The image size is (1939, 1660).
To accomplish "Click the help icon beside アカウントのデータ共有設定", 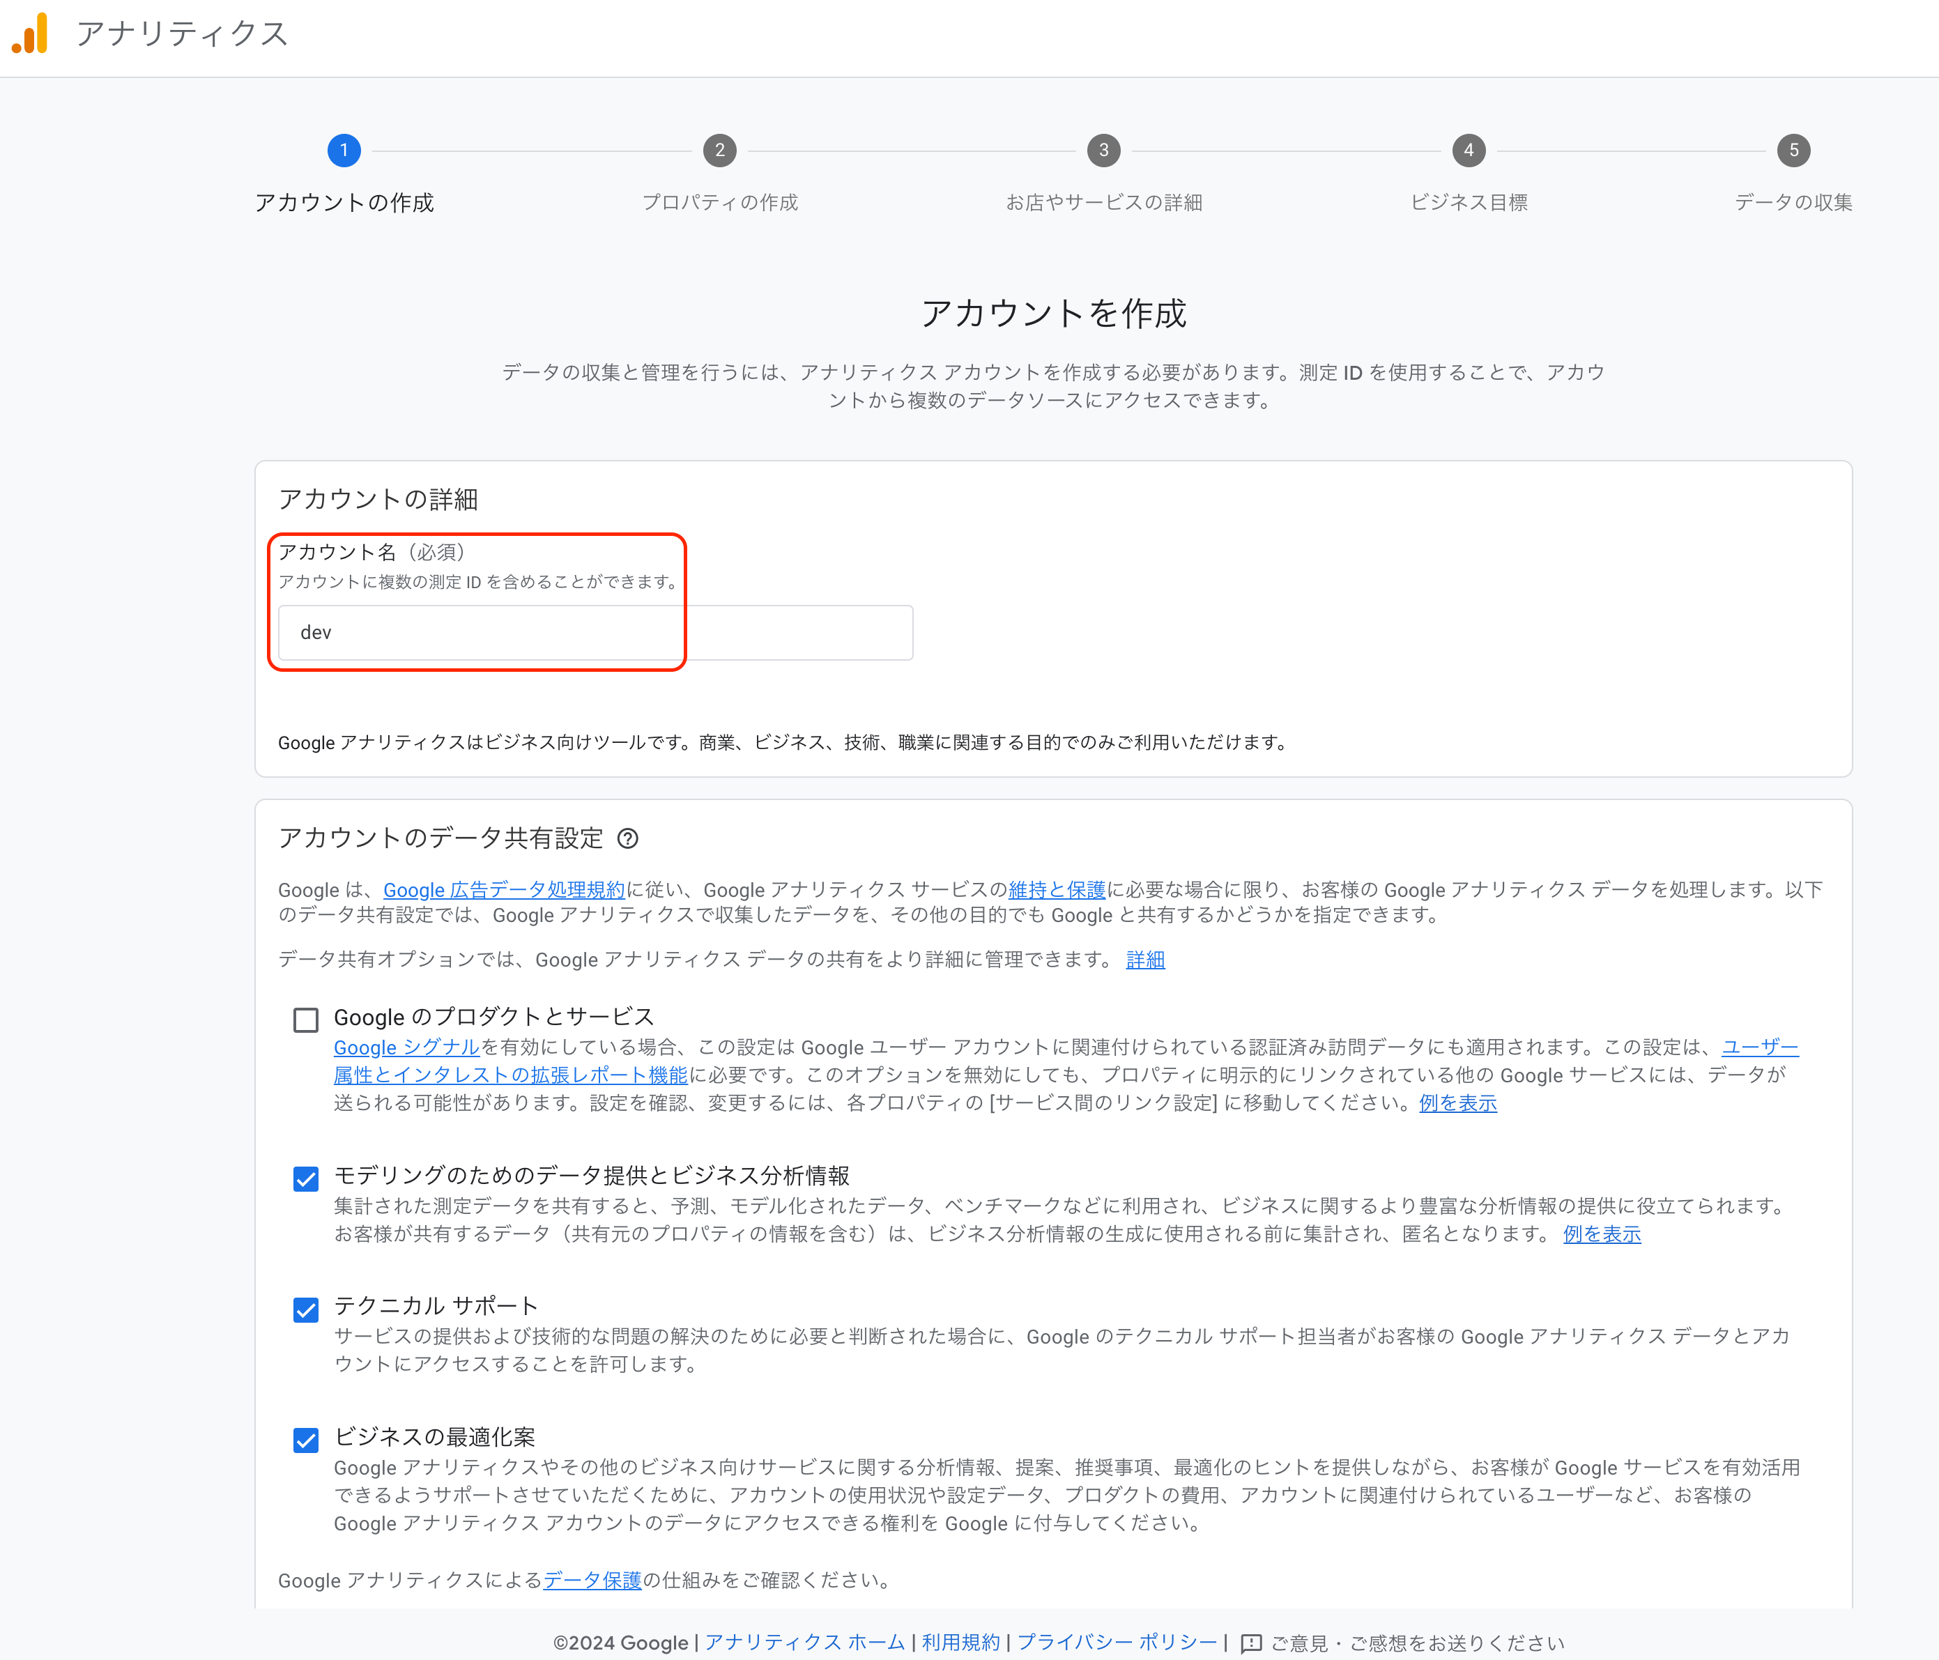I will click(628, 838).
